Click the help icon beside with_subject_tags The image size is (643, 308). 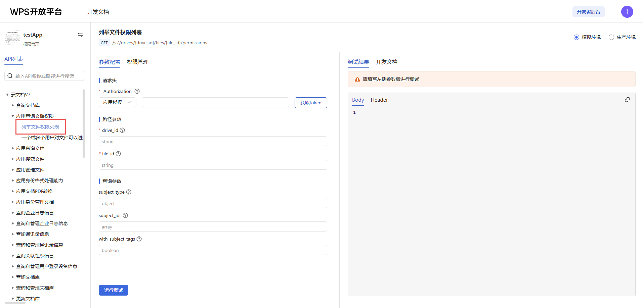(139, 239)
